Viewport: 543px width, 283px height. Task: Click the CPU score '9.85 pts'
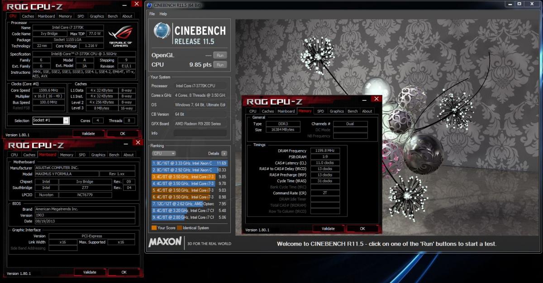[x=200, y=65]
